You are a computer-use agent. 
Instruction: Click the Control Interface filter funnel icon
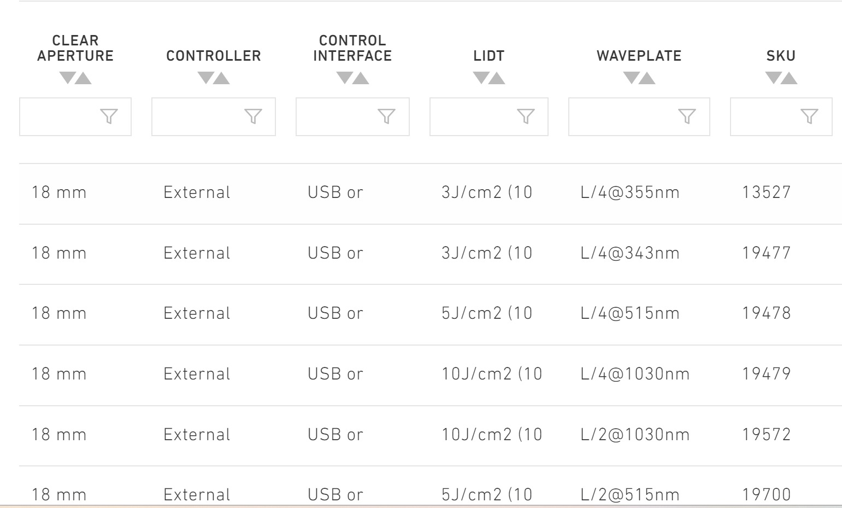(386, 116)
